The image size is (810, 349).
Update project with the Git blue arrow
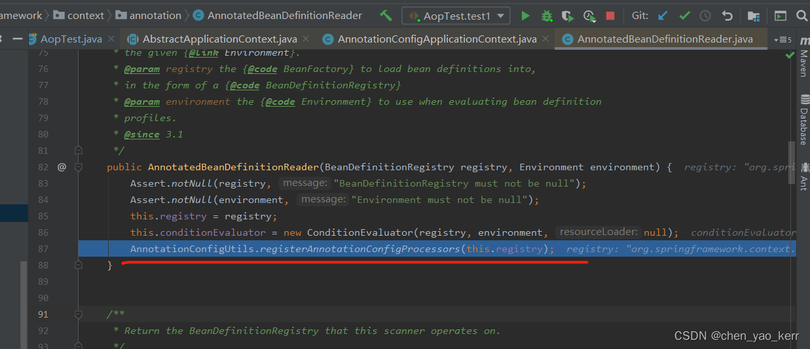[663, 15]
